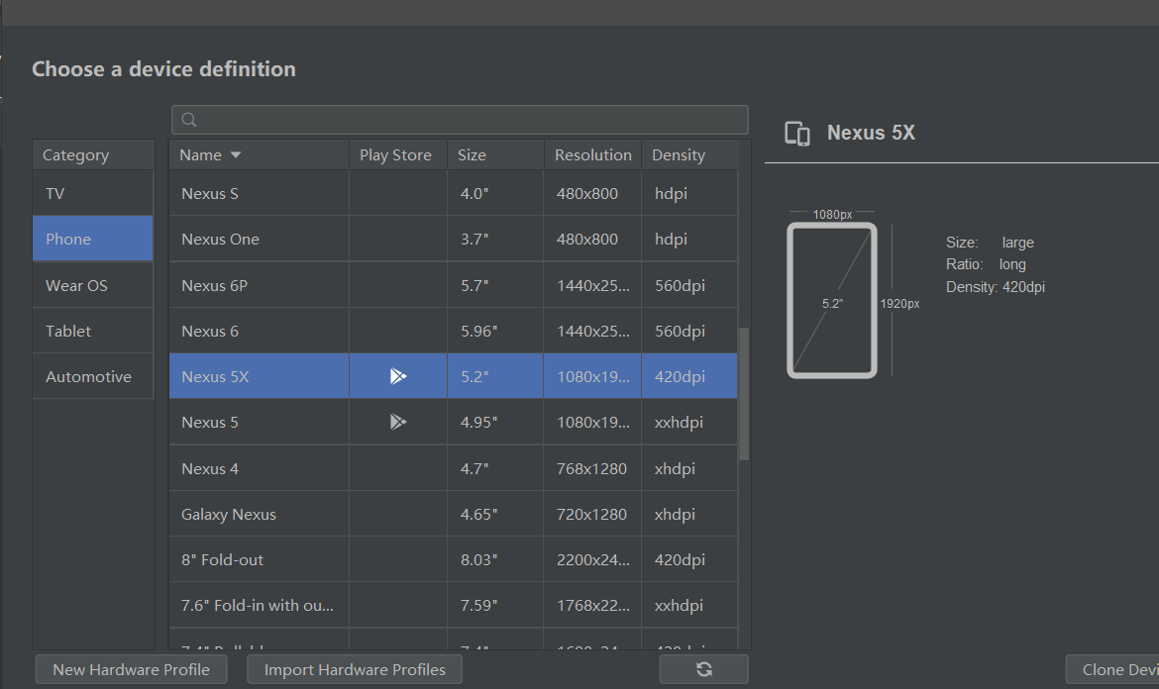Viewport: 1159px width, 689px height.
Task: Click the search magnifier icon
Action: click(188, 120)
